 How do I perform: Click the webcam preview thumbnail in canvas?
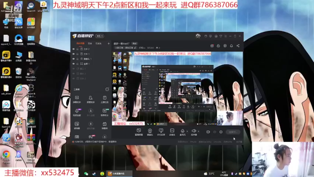click(230, 118)
